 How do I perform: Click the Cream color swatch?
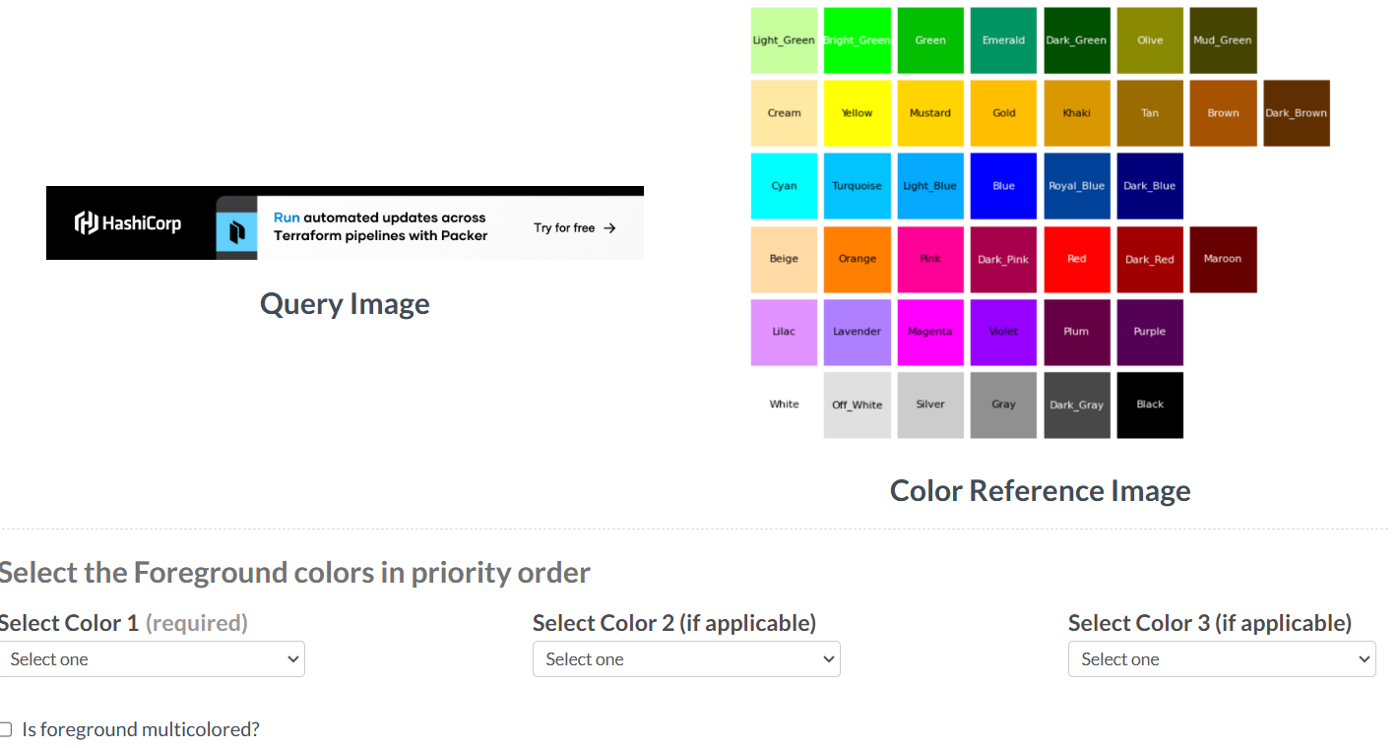784,113
